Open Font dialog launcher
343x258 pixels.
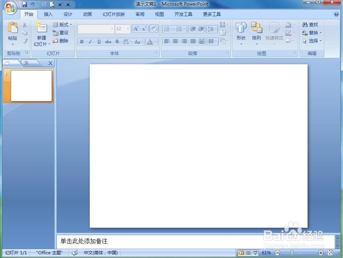coord(157,52)
